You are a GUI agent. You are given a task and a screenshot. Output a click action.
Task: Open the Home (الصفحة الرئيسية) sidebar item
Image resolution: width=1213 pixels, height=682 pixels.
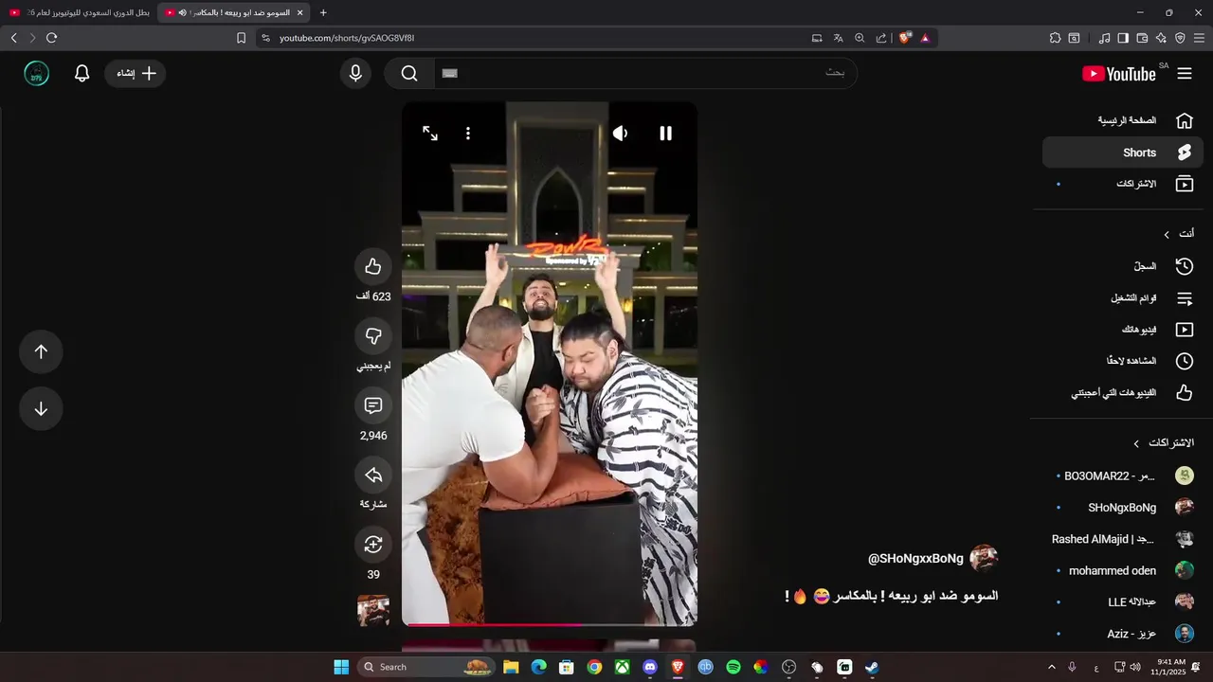1123,120
